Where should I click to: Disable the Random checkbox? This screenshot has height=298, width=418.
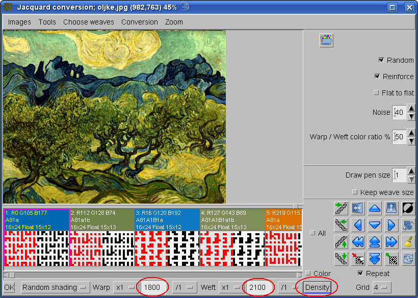point(381,60)
